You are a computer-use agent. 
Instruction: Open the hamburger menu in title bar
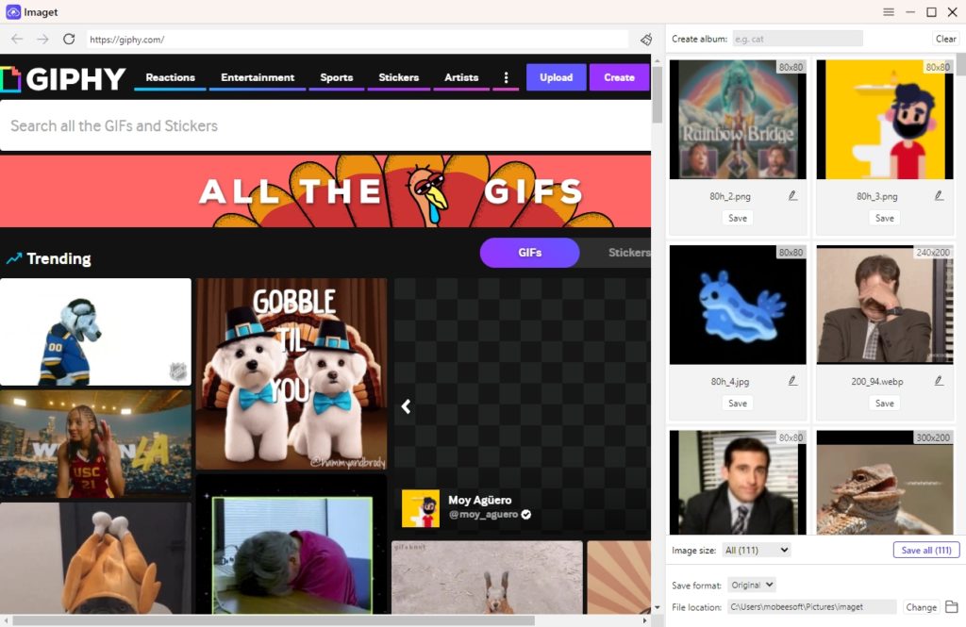888,12
